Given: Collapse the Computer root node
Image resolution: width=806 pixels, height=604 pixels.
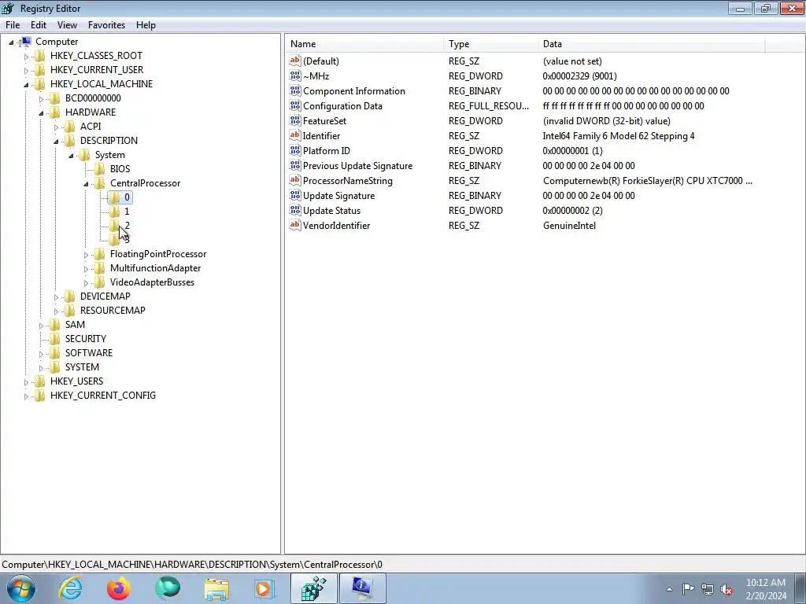Looking at the screenshot, I should click(x=11, y=42).
